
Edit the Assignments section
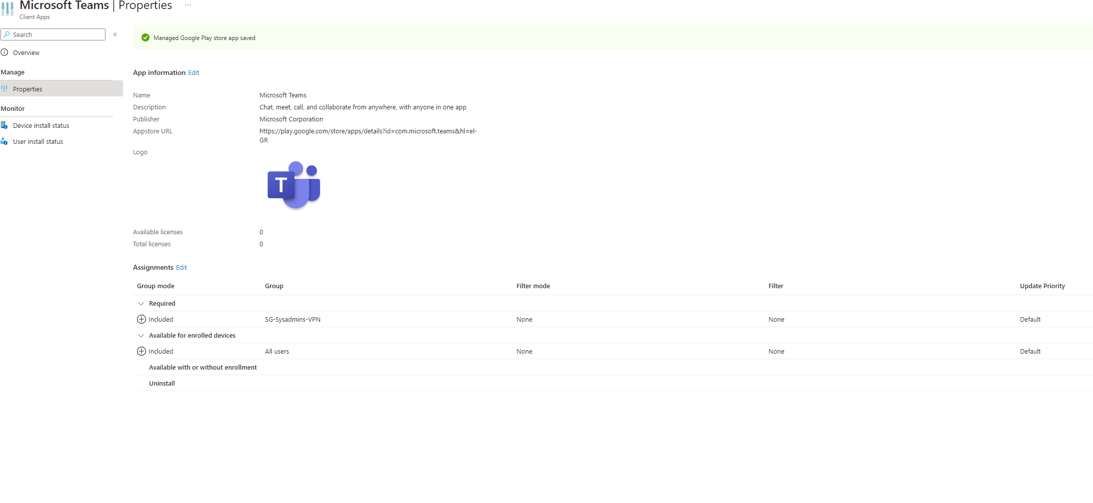click(181, 267)
